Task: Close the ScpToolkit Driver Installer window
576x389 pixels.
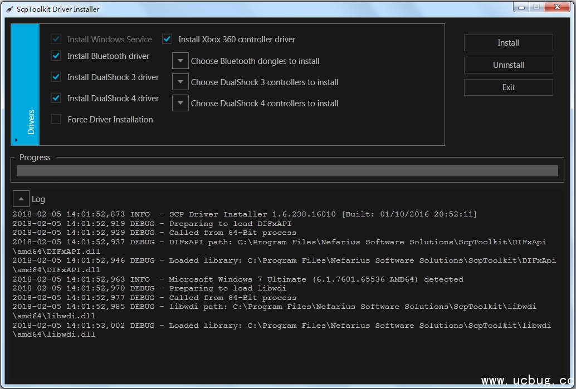Action: tap(557, 7)
